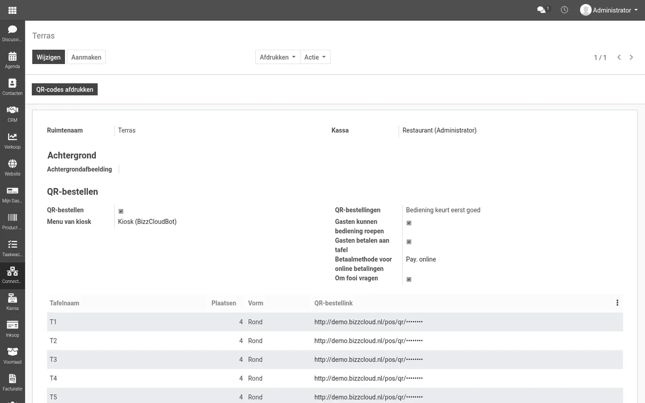Open the Administrator user menu
The image size is (645, 403).
pos(609,10)
